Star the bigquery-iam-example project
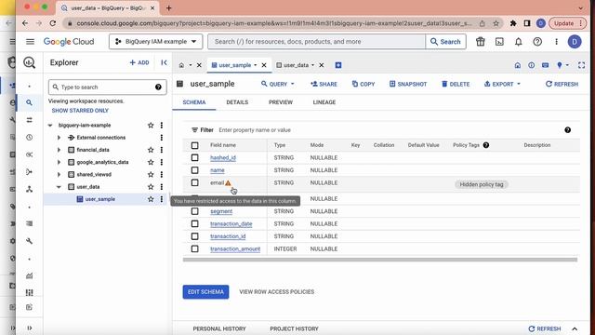 151,125
